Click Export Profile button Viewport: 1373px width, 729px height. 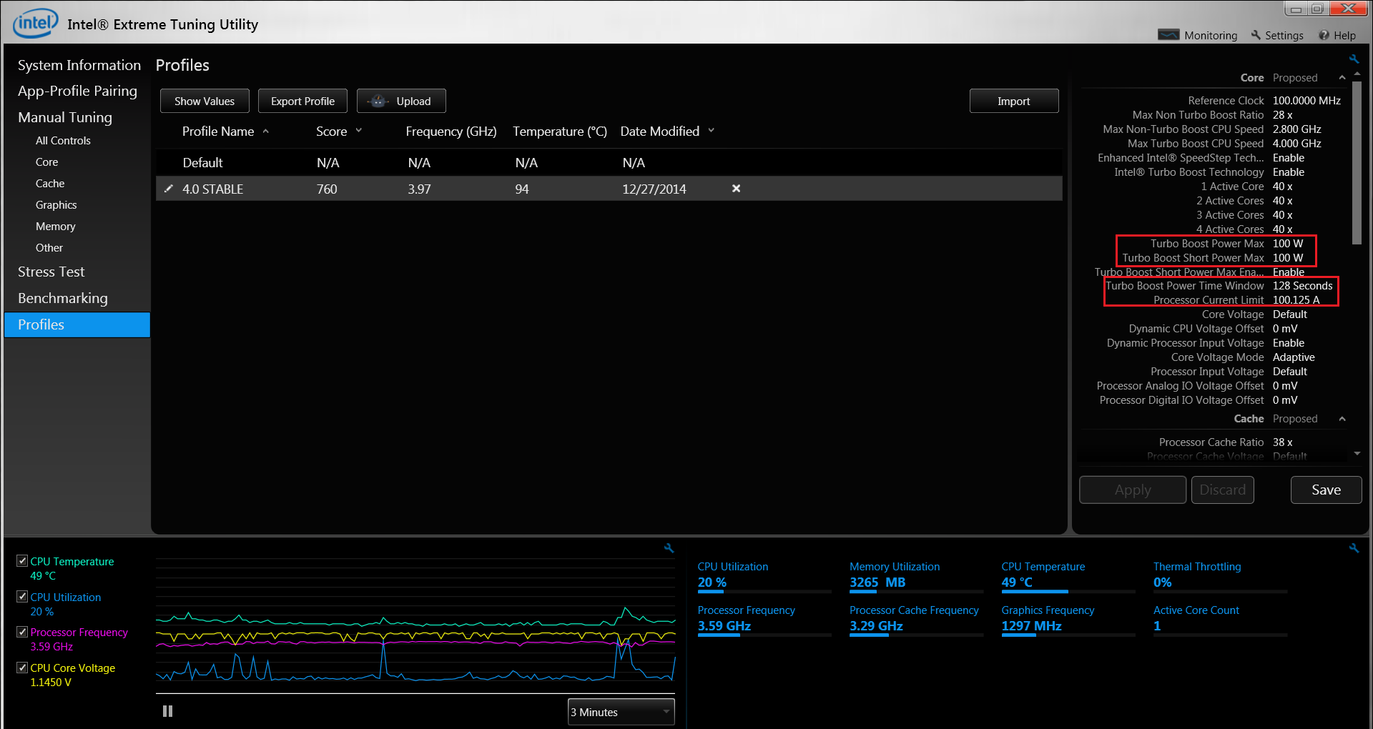[x=302, y=101]
